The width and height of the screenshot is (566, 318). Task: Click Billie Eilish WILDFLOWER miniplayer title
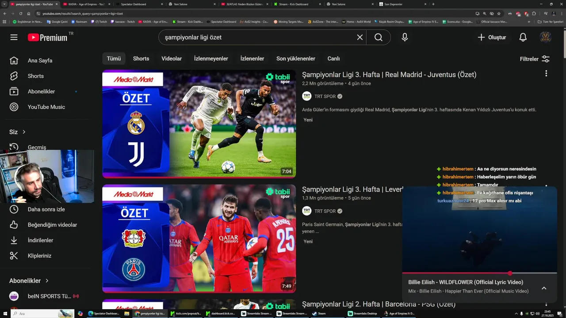466,282
